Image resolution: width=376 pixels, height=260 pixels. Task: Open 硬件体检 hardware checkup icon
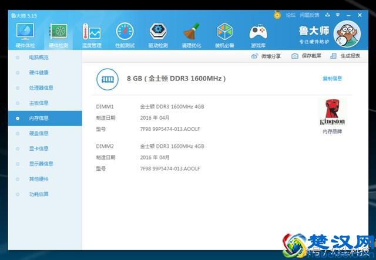pos(25,35)
